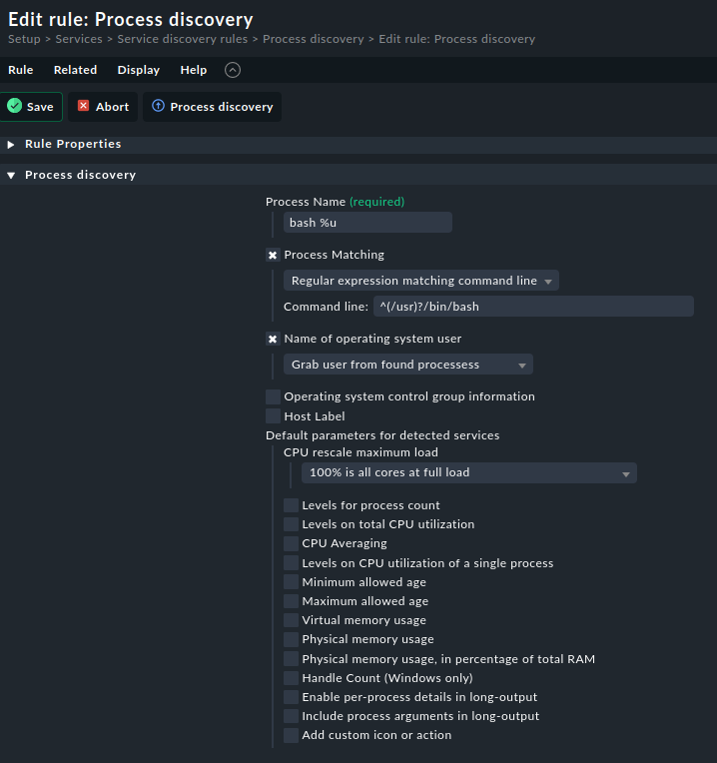The image size is (717, 763).
Task: Open the Regular expression matching command line dropdown
Action: click(x=421, y=281)
